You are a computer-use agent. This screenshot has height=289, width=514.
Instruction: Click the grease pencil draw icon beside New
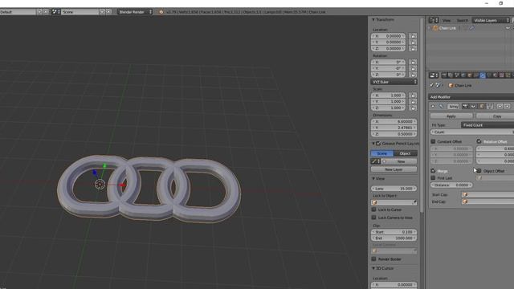[x=375, y=161]
